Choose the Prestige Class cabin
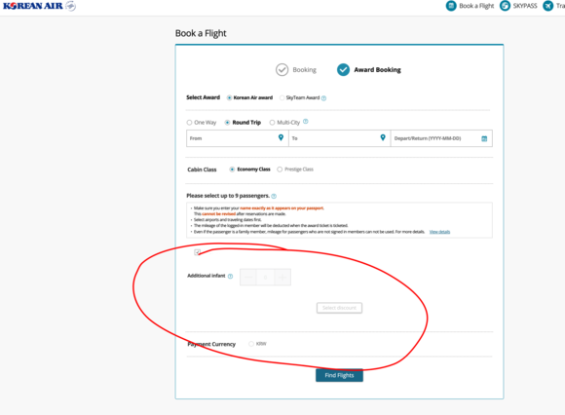This screenshot has width=565, height=415. [280, 170]
